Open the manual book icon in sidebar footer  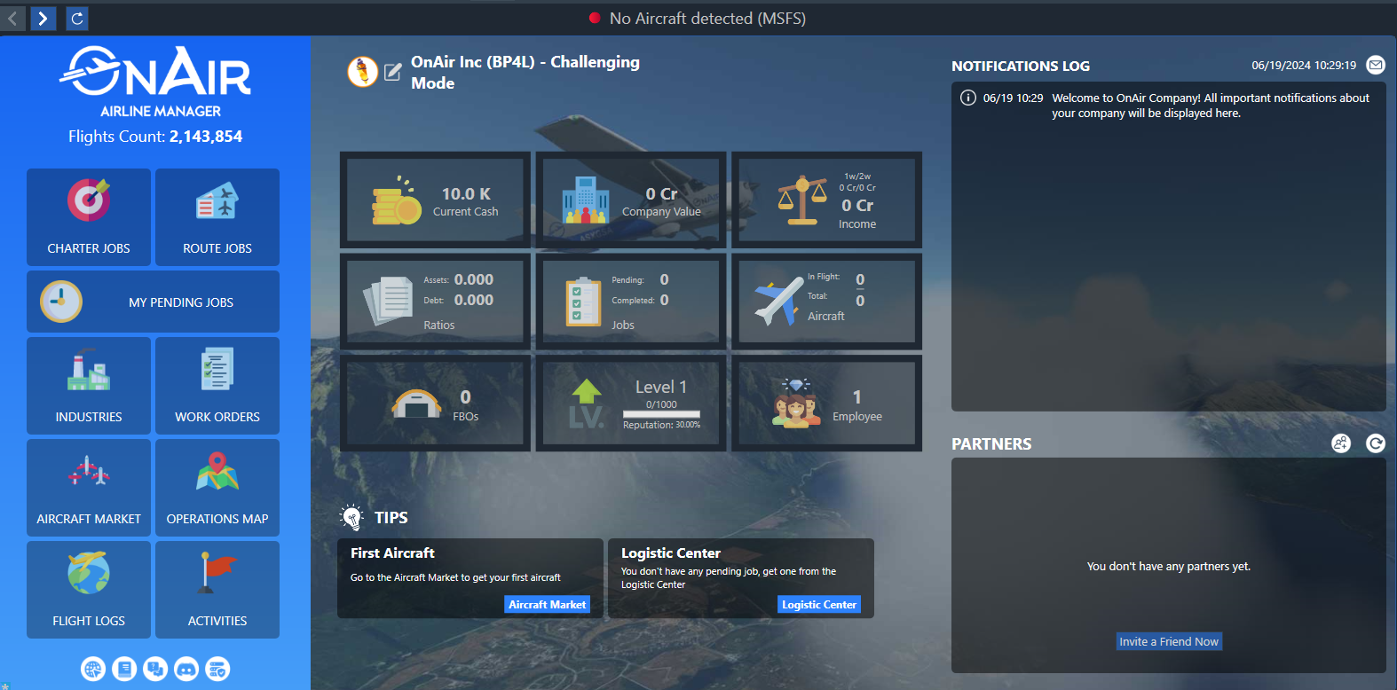(x=124, y=669)
